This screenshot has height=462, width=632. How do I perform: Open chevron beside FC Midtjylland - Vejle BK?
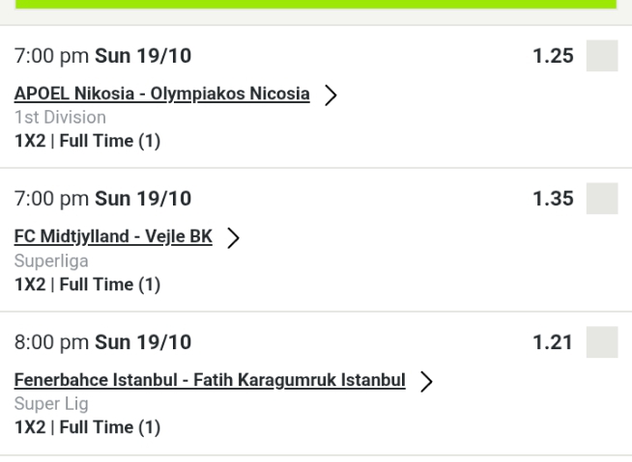(x=232, y=238)
